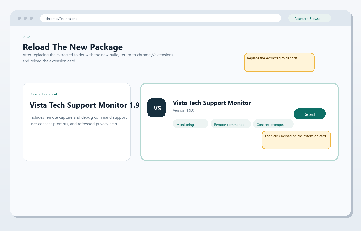
Task: Click the chrome://extensions address bar
Action: pos(160,18)
